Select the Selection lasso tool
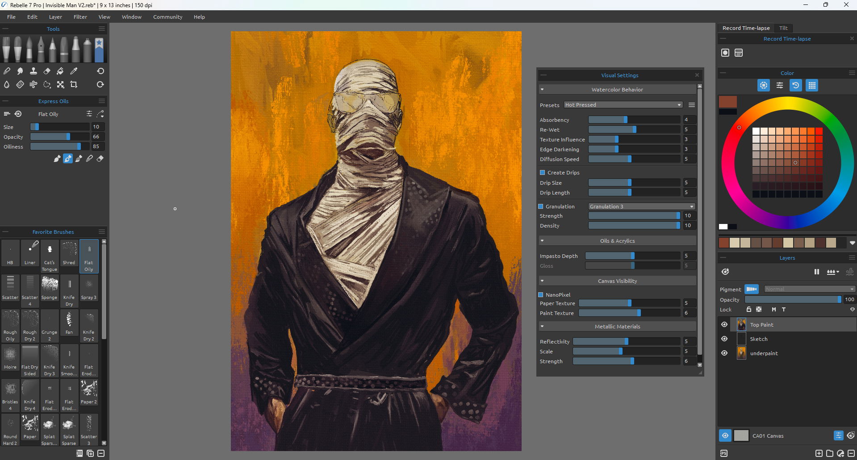Image resolution: width=857 pixels, height=460 pixels. [47, 84]
